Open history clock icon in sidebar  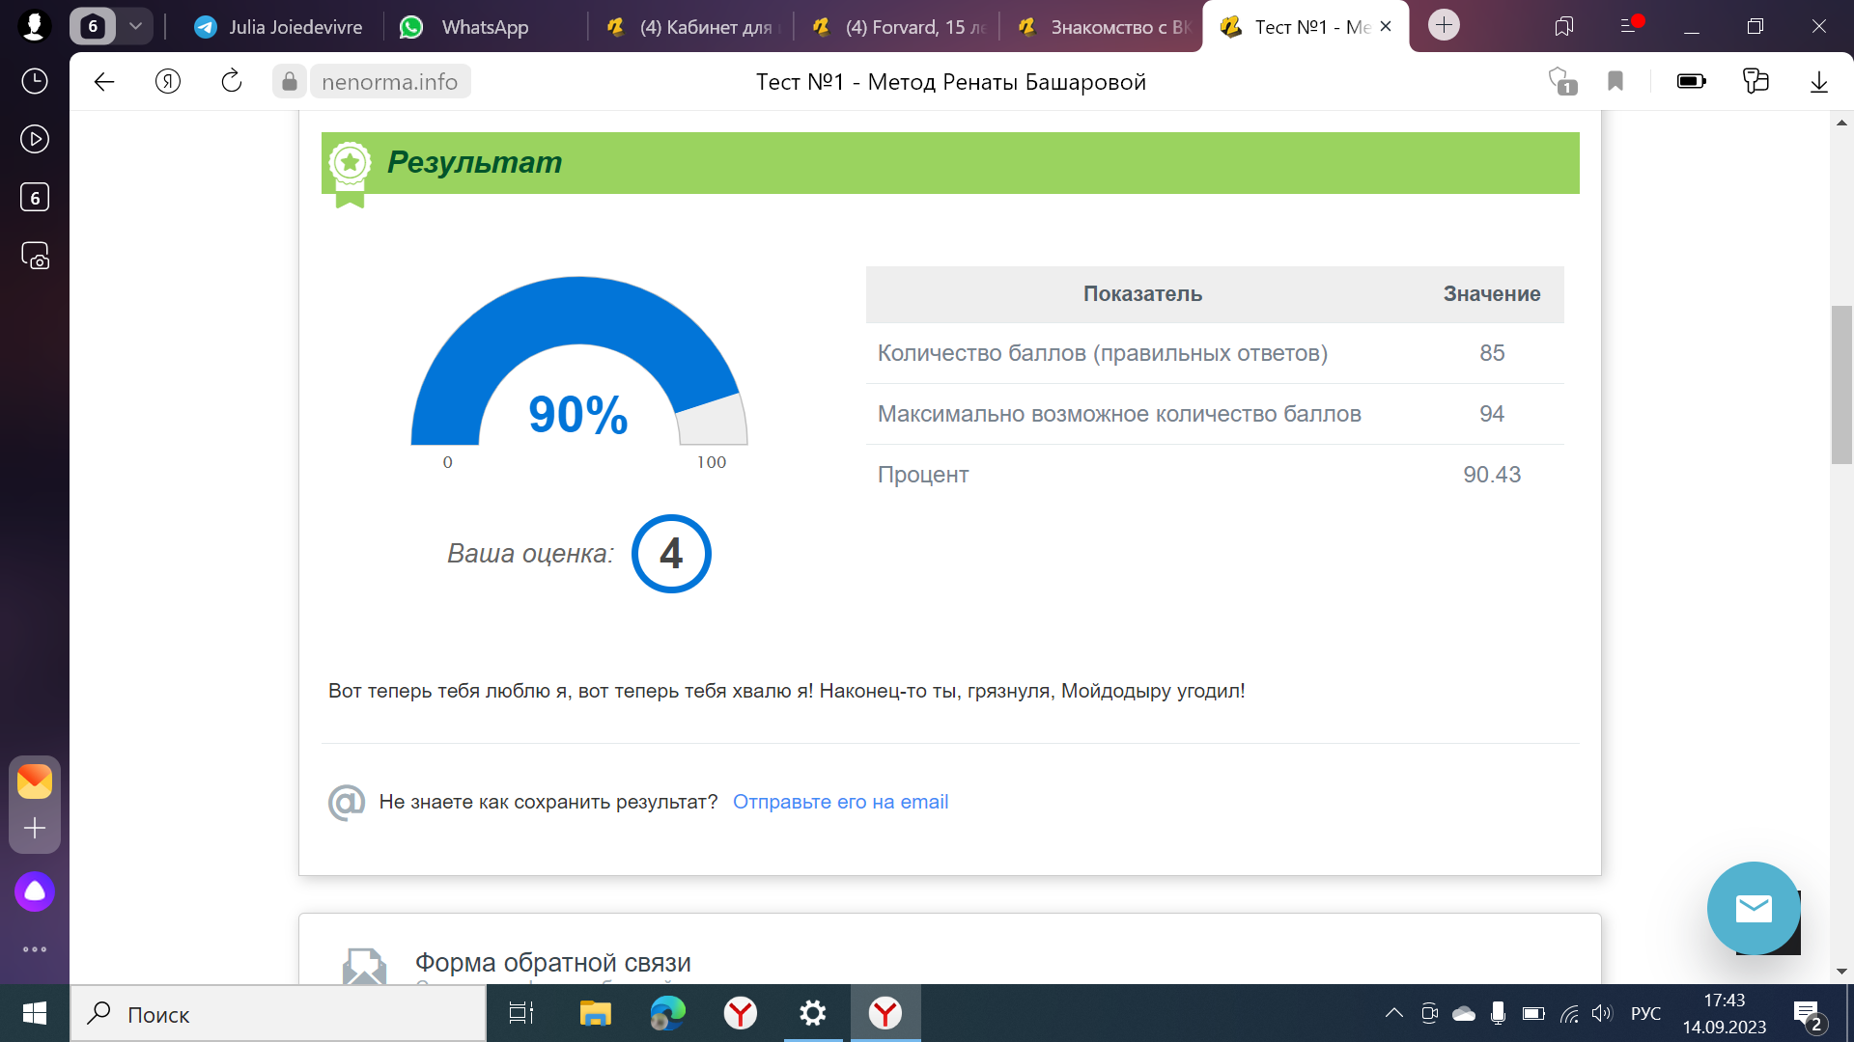(35, 81)
